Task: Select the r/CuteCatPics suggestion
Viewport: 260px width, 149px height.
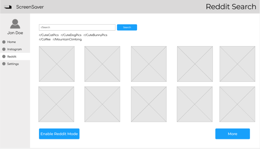Action: 49,35
